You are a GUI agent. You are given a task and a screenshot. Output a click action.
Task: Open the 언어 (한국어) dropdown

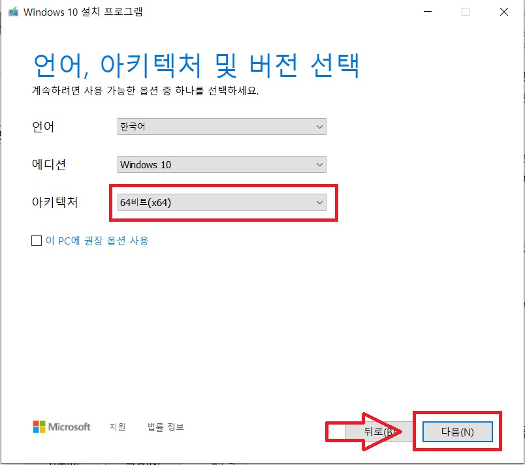pos(221,127)
